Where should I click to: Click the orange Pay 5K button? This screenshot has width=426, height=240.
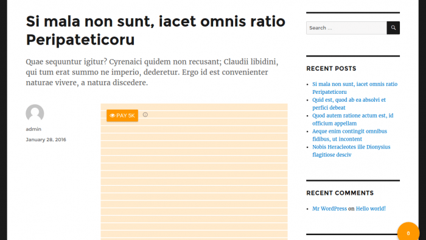coord(122,116)
